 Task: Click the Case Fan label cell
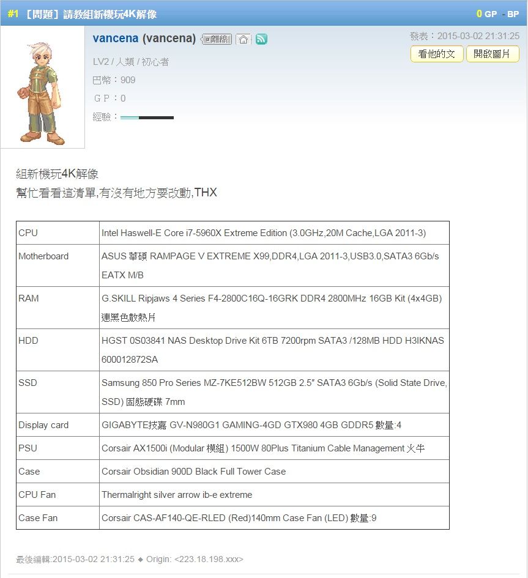[58, 517]
